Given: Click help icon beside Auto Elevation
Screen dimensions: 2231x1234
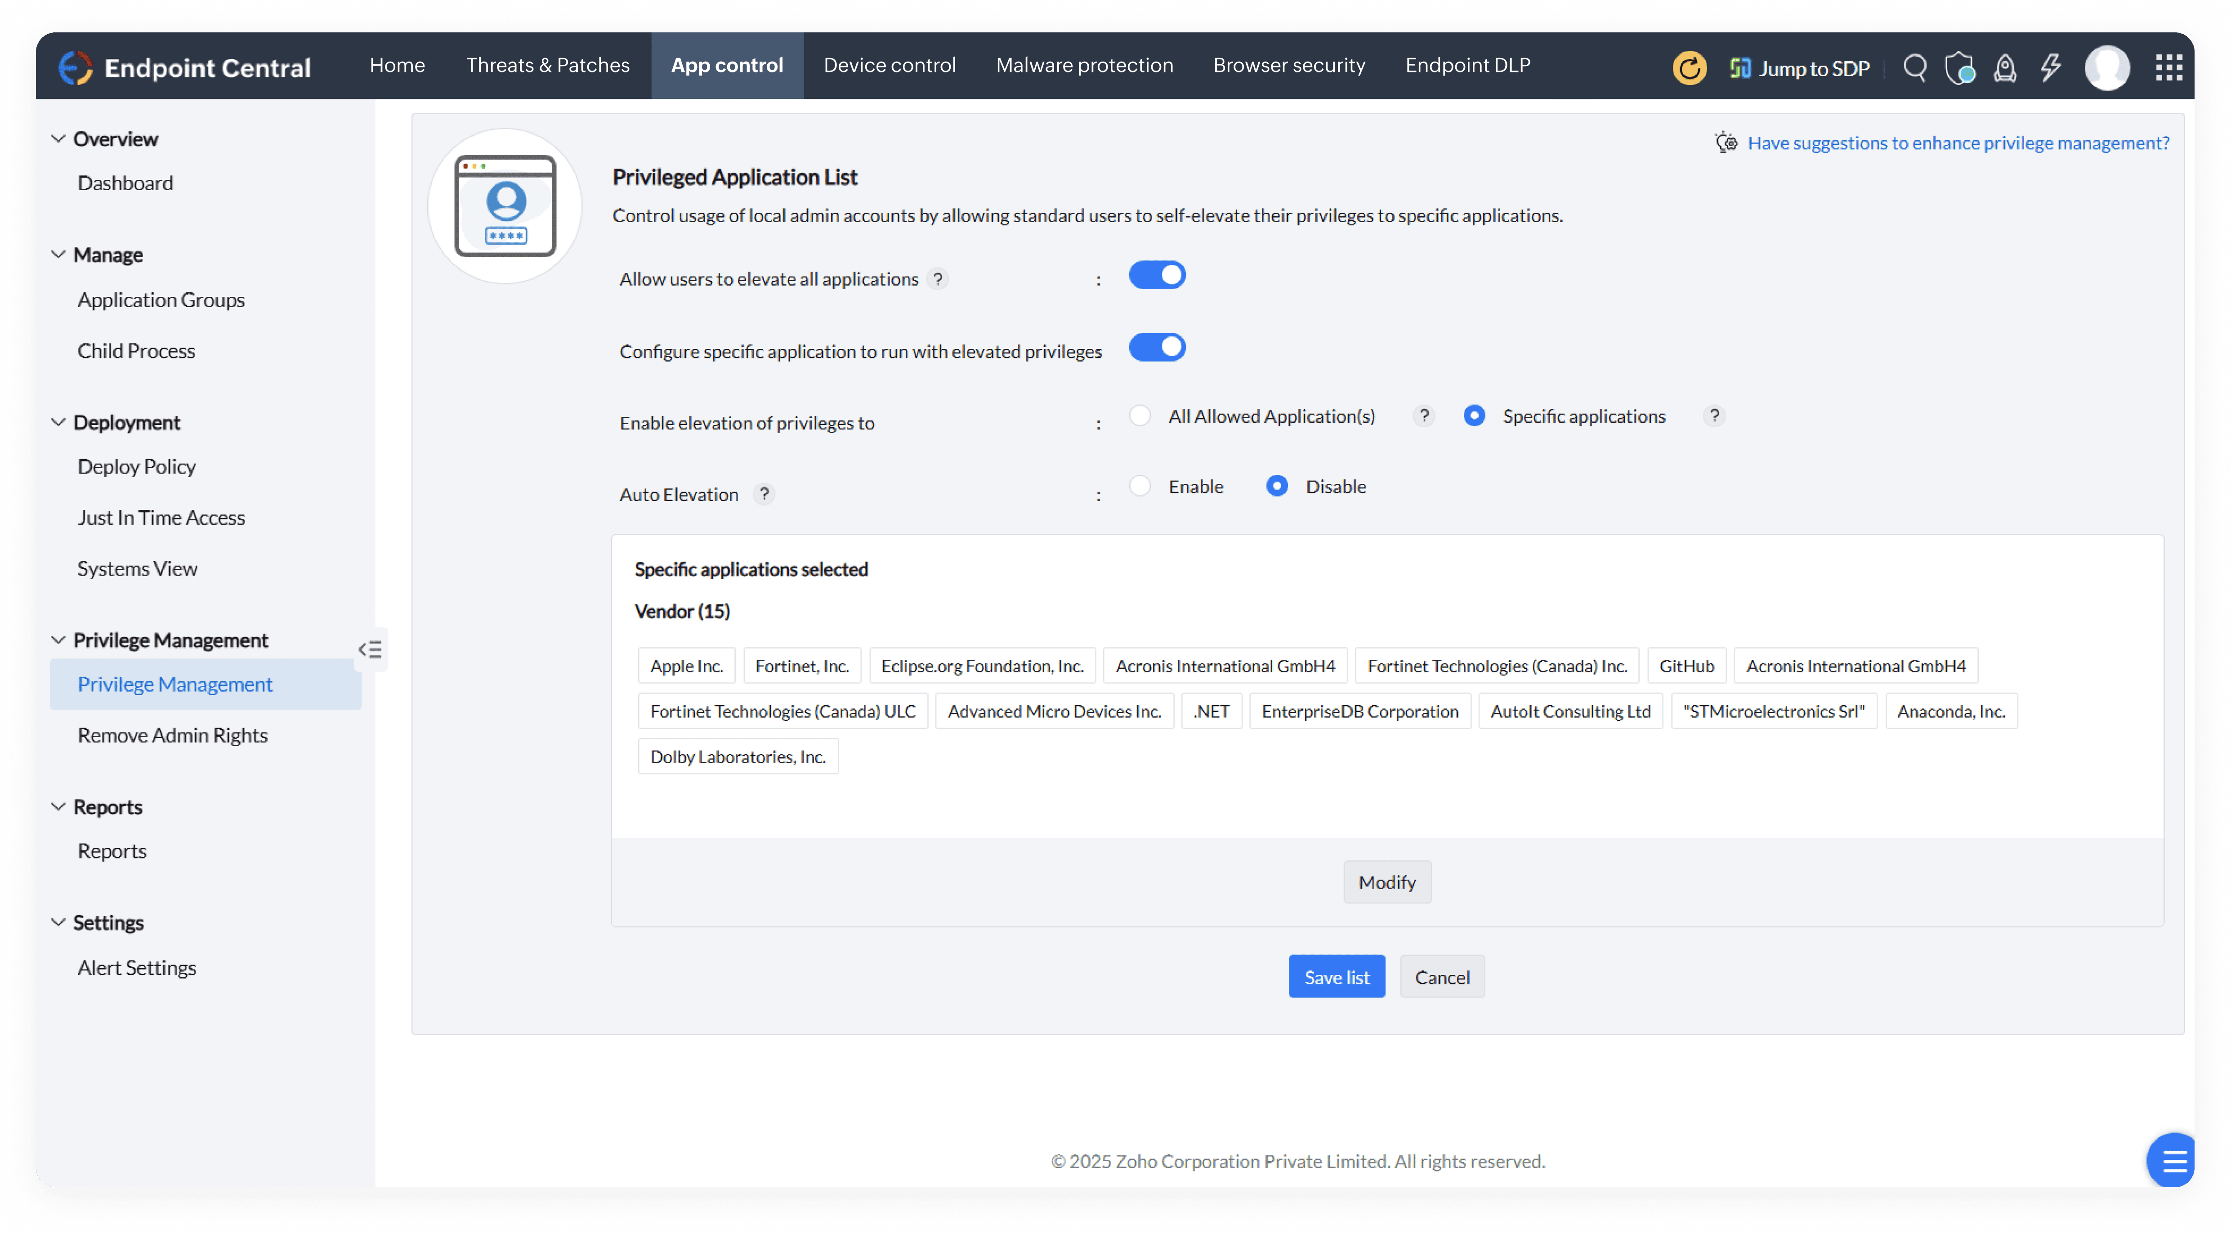Looking at the screenshot, I should point(763,495).
